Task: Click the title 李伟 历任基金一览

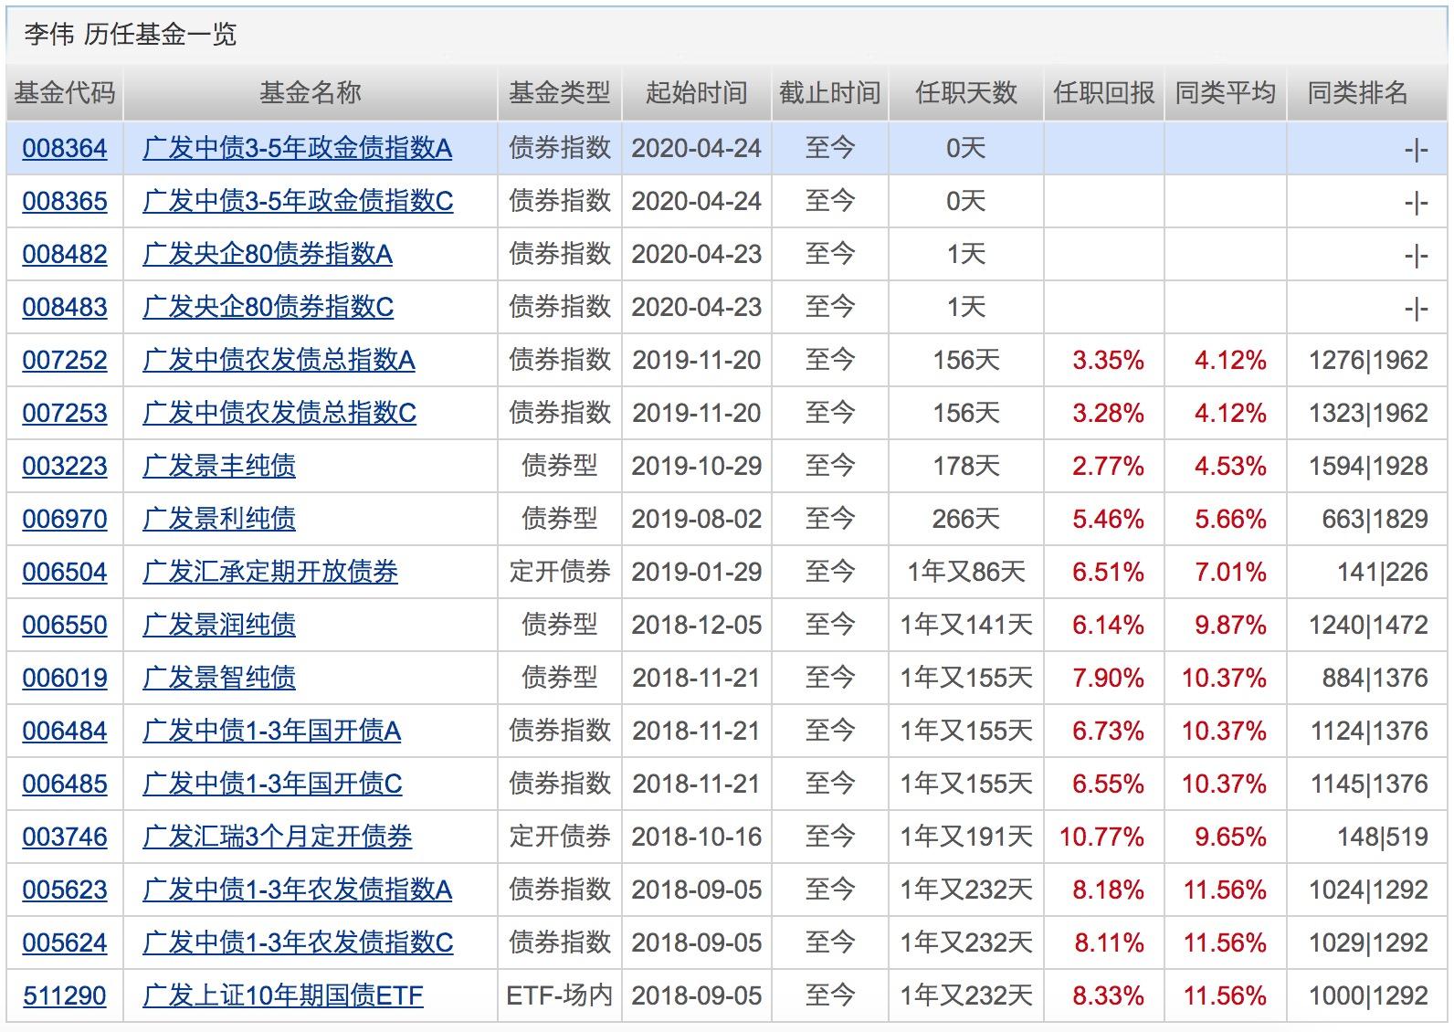Action: click(130, 35)
